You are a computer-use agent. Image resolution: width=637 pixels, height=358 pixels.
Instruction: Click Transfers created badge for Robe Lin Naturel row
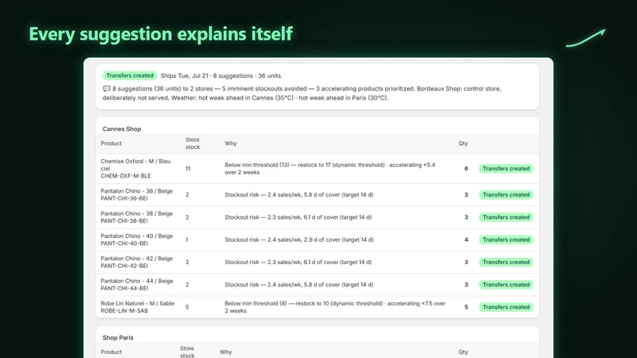pyautogui.click(x=506, y=307)
